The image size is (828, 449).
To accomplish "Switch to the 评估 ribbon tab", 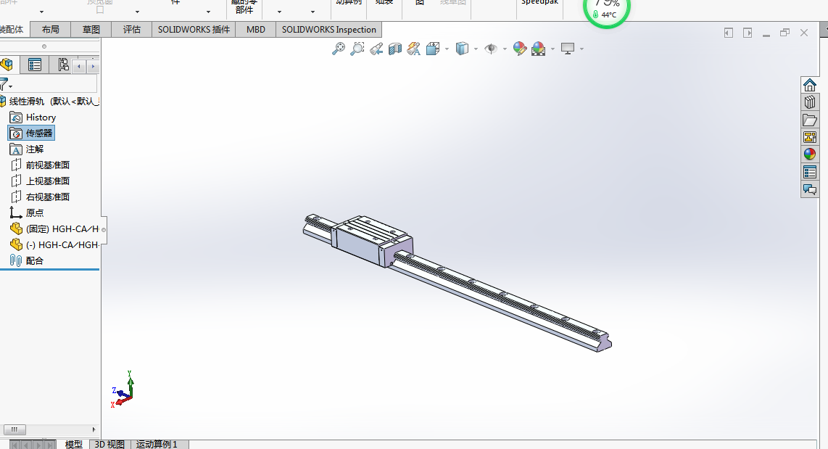I will [131, 30].
